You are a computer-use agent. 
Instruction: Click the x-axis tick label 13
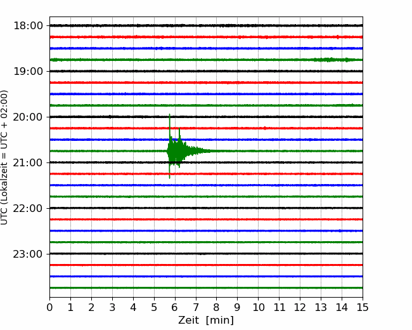click(x=321, y=307)
